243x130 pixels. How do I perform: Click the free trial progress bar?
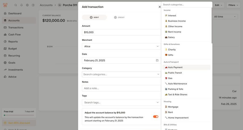point(19,115)
